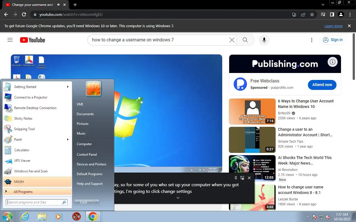Image resolution: width=356 pixels, height=222 pixels.
Task: Click the user account picture
Action: click(93, 89)
